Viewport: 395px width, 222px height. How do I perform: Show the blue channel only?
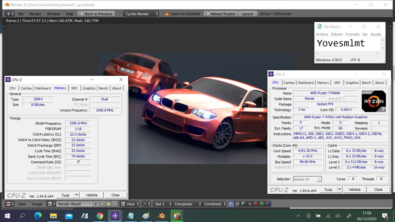pos(268,204)
